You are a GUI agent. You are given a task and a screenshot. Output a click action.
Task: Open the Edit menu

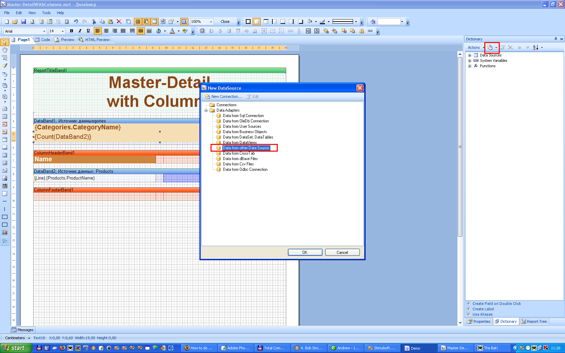(19, 13)
